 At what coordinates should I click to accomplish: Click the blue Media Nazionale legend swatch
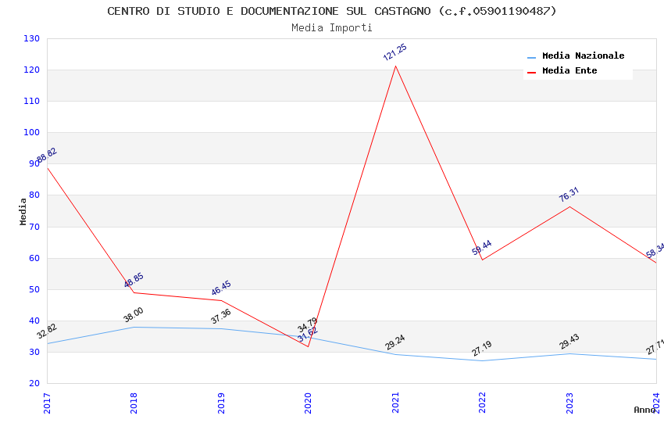[531, 57]
